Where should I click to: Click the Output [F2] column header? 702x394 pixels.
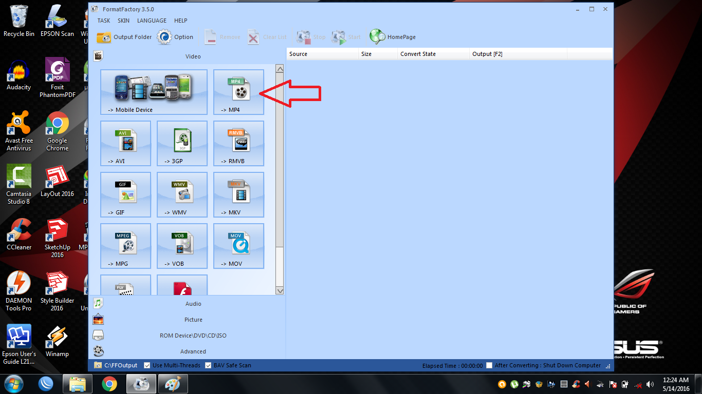[x=518, y=54]
